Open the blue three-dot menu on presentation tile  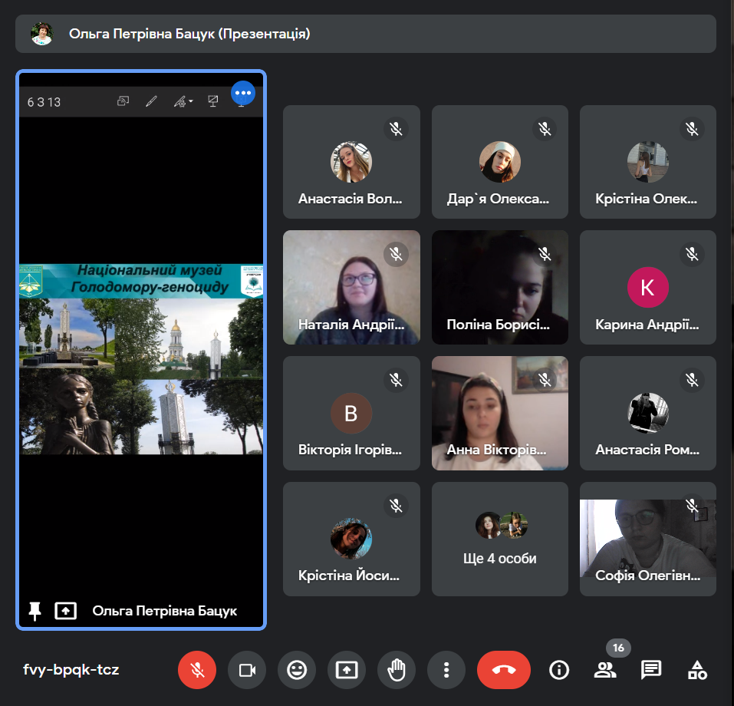pos(243,93)
